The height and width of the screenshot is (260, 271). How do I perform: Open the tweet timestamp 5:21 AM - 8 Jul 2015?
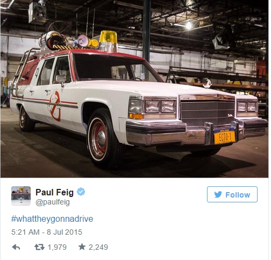tap(47, 232)
